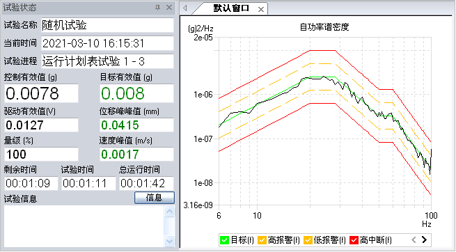Select the velocity peak value 0.0017
Viewport: 456px width, 252px height.
[x=136, y=154]
